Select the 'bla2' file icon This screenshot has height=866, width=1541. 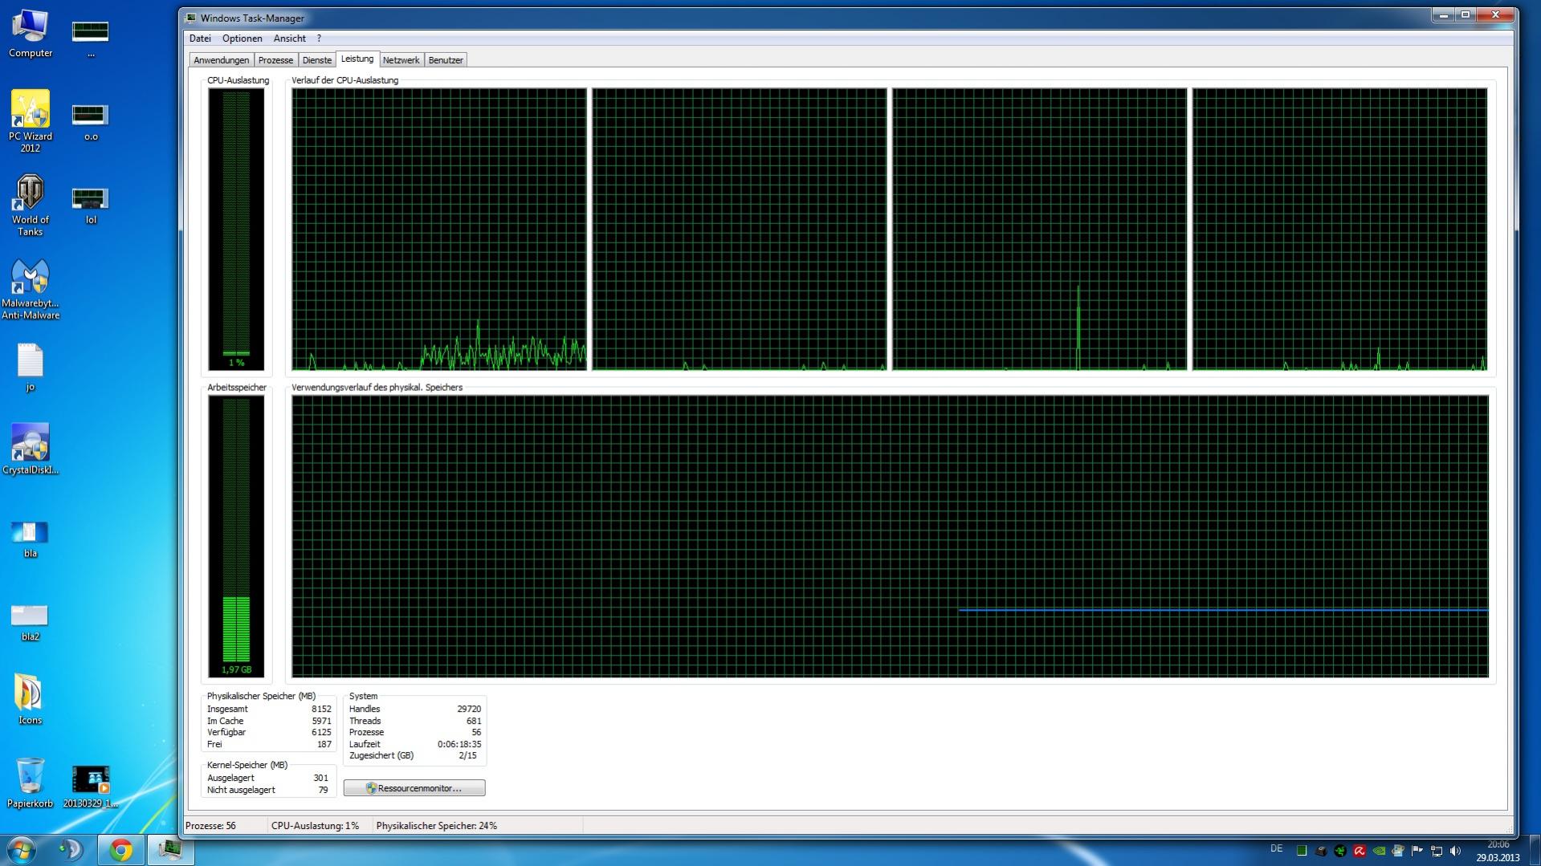point(31,622)
